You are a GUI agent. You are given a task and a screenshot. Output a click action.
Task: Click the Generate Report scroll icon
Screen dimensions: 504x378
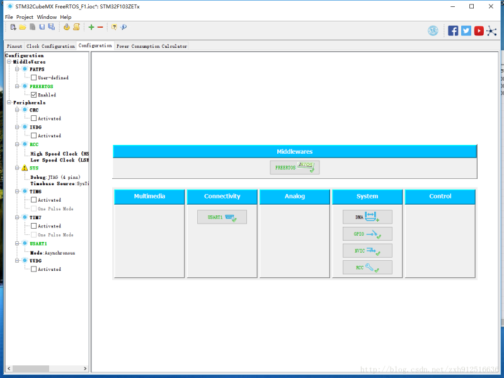(x=76, y=27)
